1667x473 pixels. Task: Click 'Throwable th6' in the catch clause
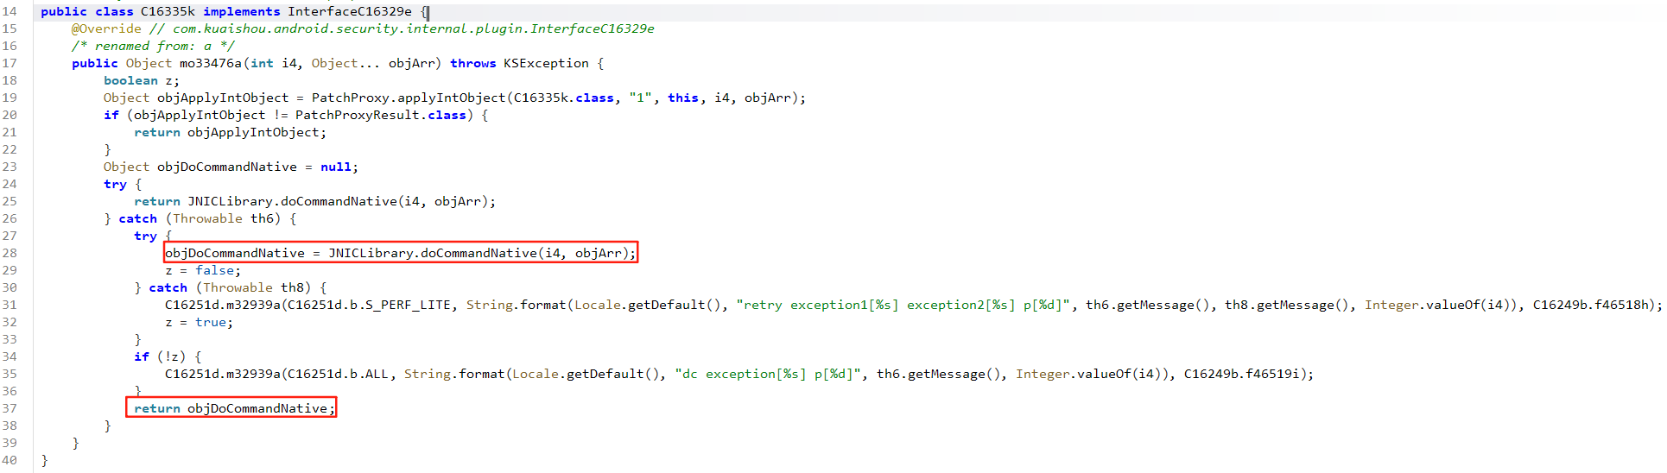coord(223,218)
